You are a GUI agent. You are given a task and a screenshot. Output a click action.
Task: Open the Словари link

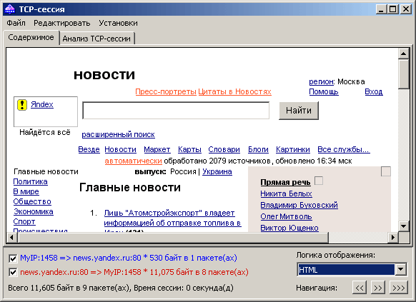[x=224, y=149]
